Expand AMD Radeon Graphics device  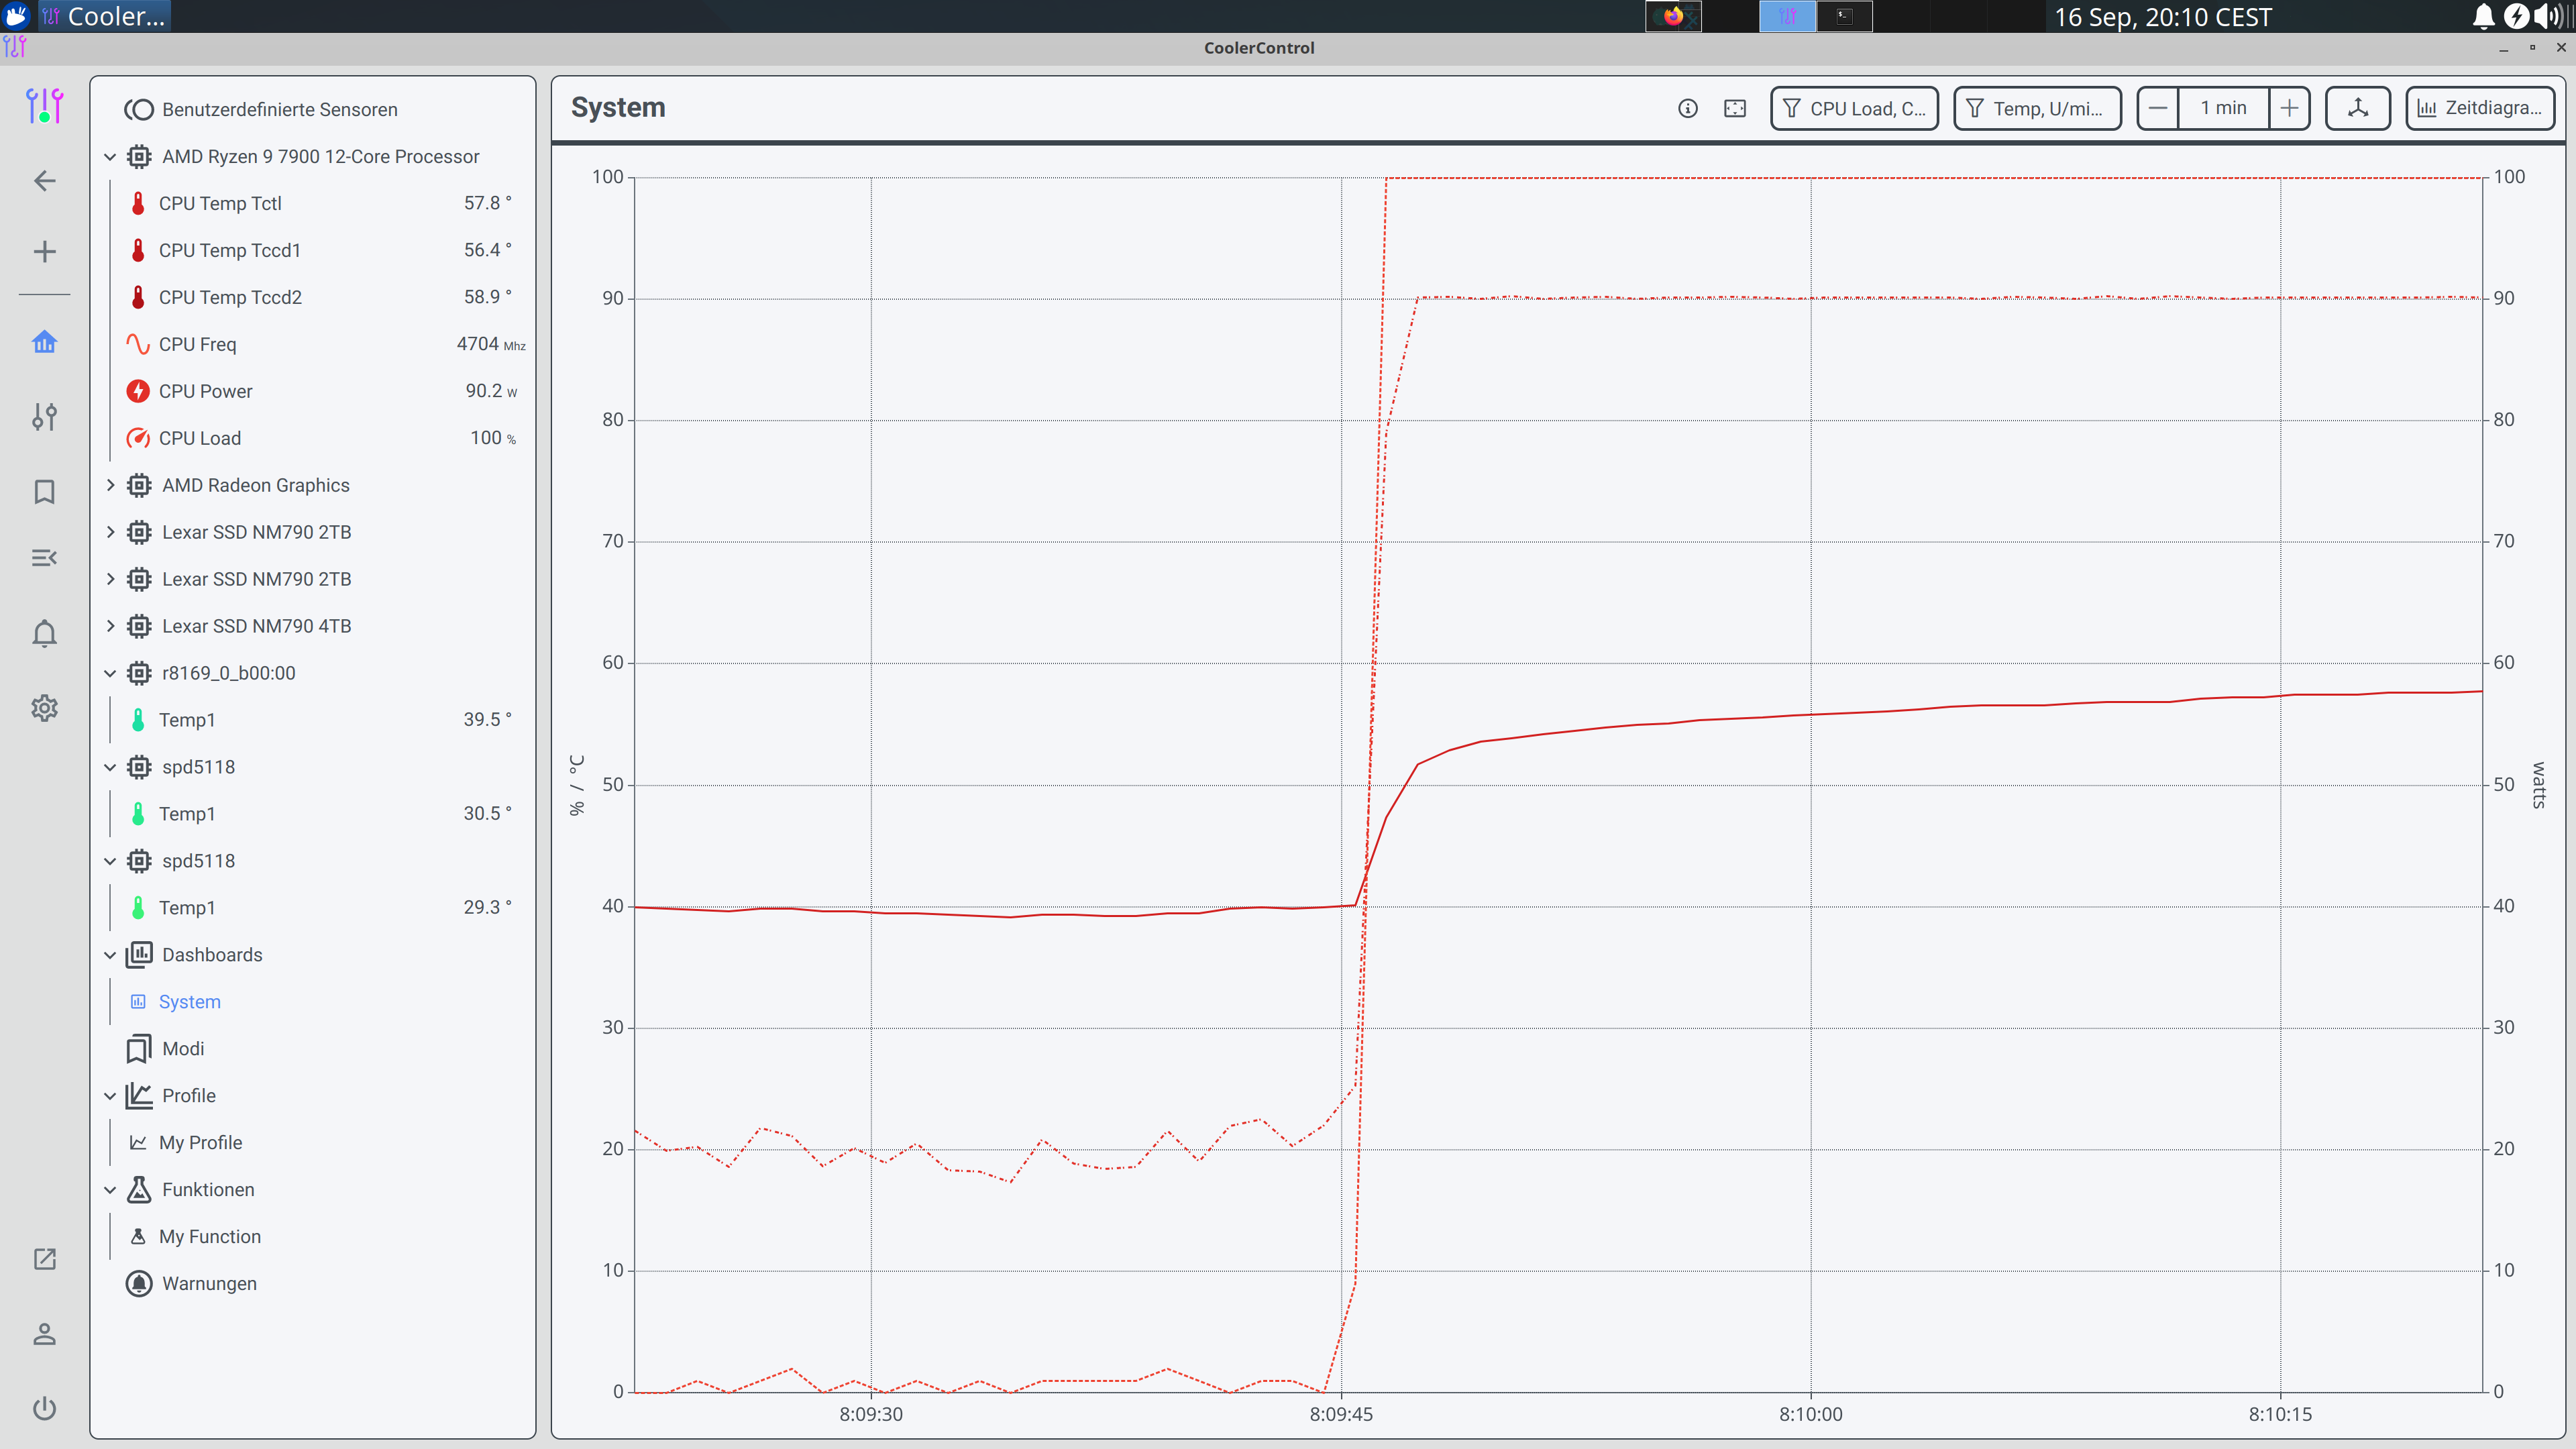pos(110,485)
